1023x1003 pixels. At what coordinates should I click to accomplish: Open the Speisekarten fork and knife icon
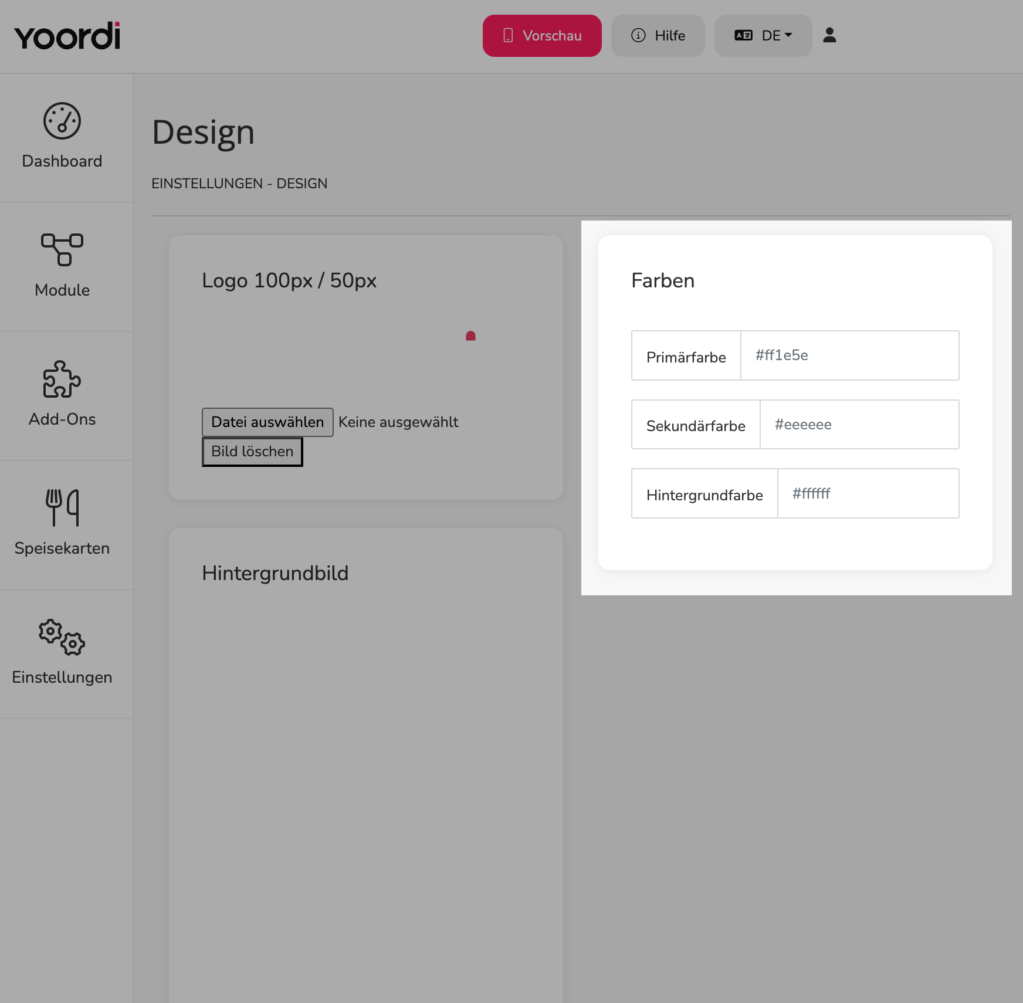pos(62,508)
